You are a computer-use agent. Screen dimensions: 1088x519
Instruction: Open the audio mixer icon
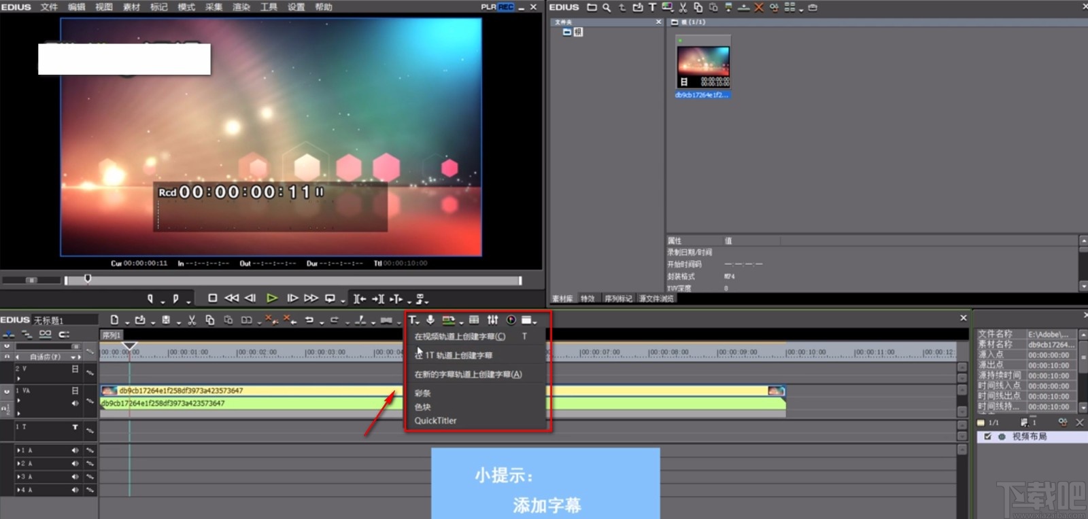492,320
